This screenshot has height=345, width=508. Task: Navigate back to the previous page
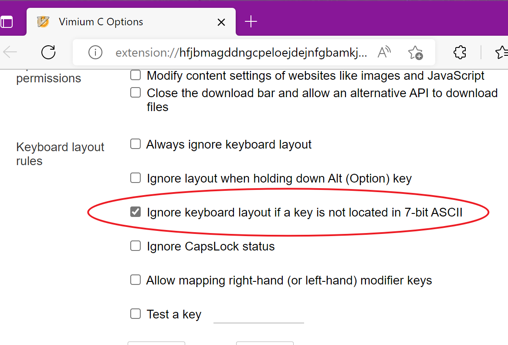pos(10,52)
